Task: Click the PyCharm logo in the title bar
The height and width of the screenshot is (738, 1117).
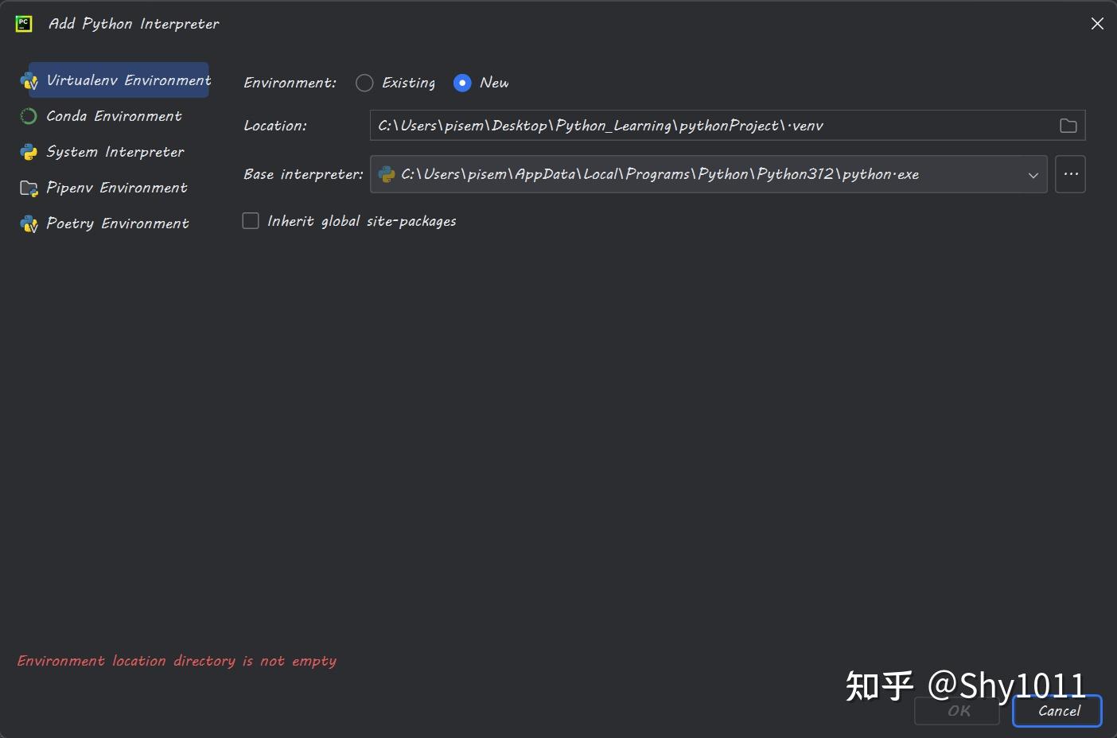Action: [x=23, y=23]
